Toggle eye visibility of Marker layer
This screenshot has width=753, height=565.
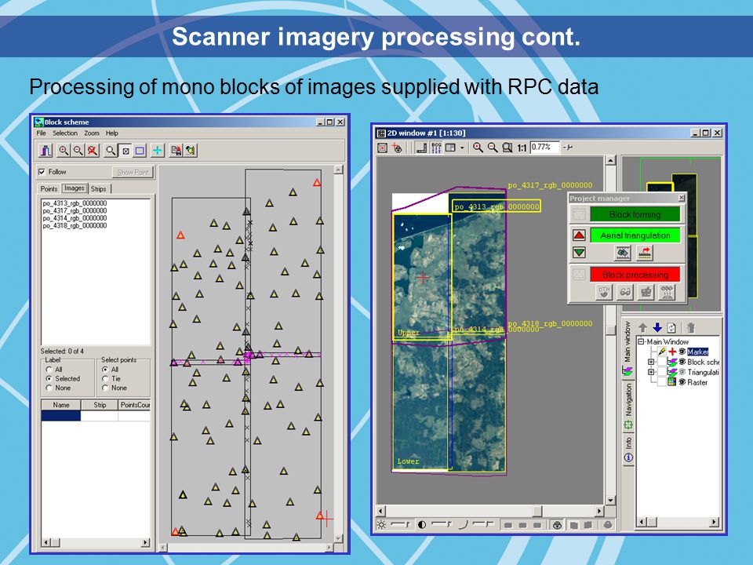point(682,352)
